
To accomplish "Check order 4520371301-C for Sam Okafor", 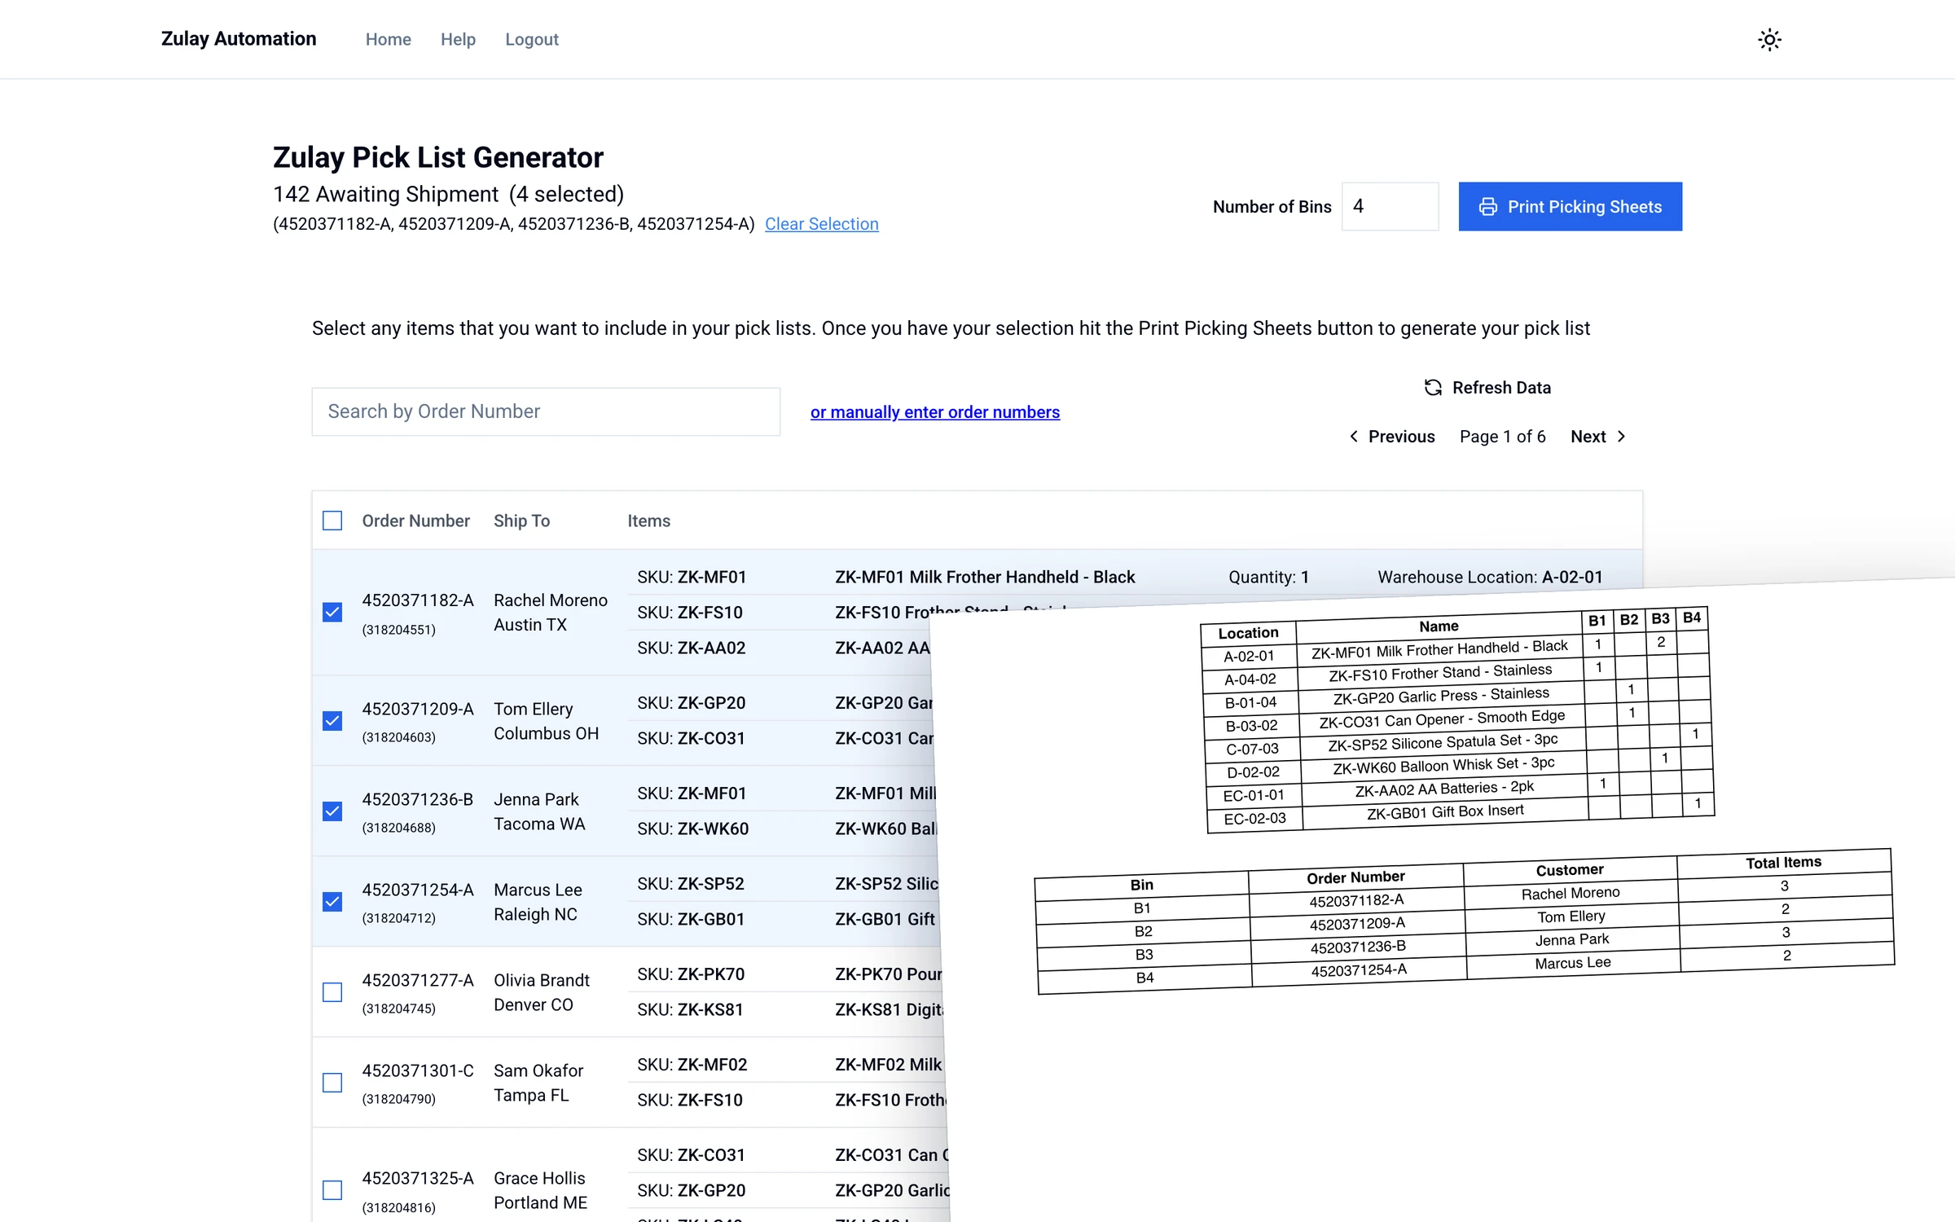I will (332, 1082).
